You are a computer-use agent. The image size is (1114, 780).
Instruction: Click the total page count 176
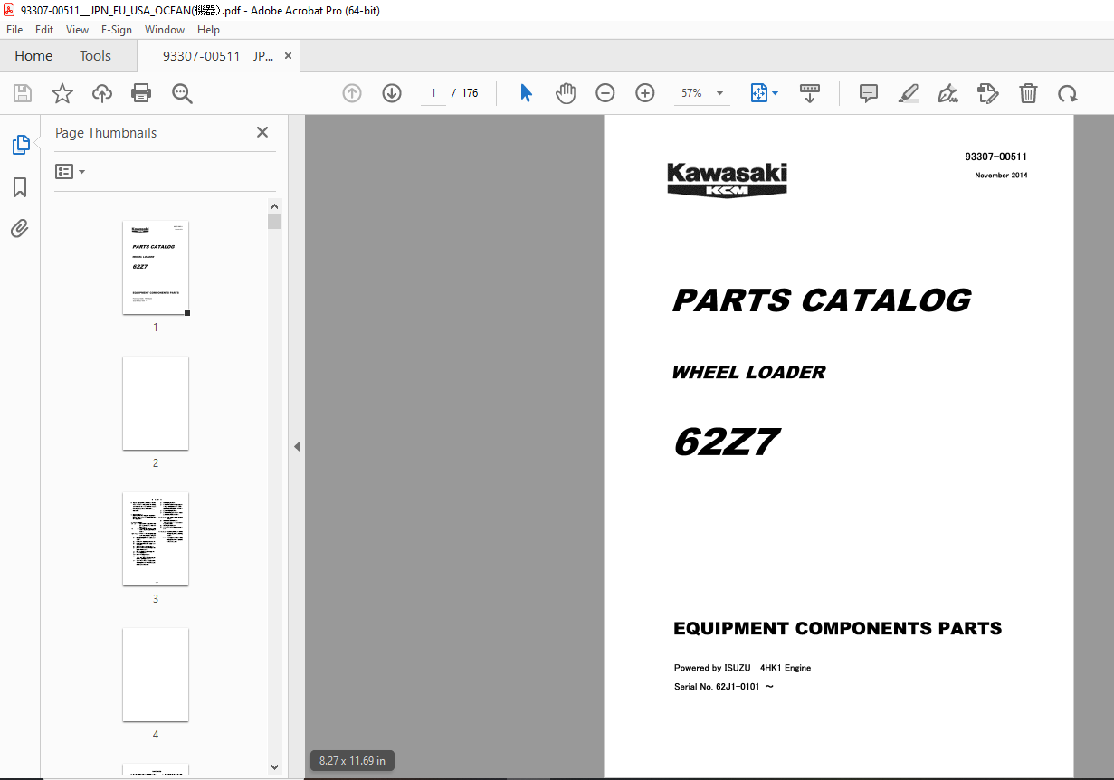tap(470, 93)
